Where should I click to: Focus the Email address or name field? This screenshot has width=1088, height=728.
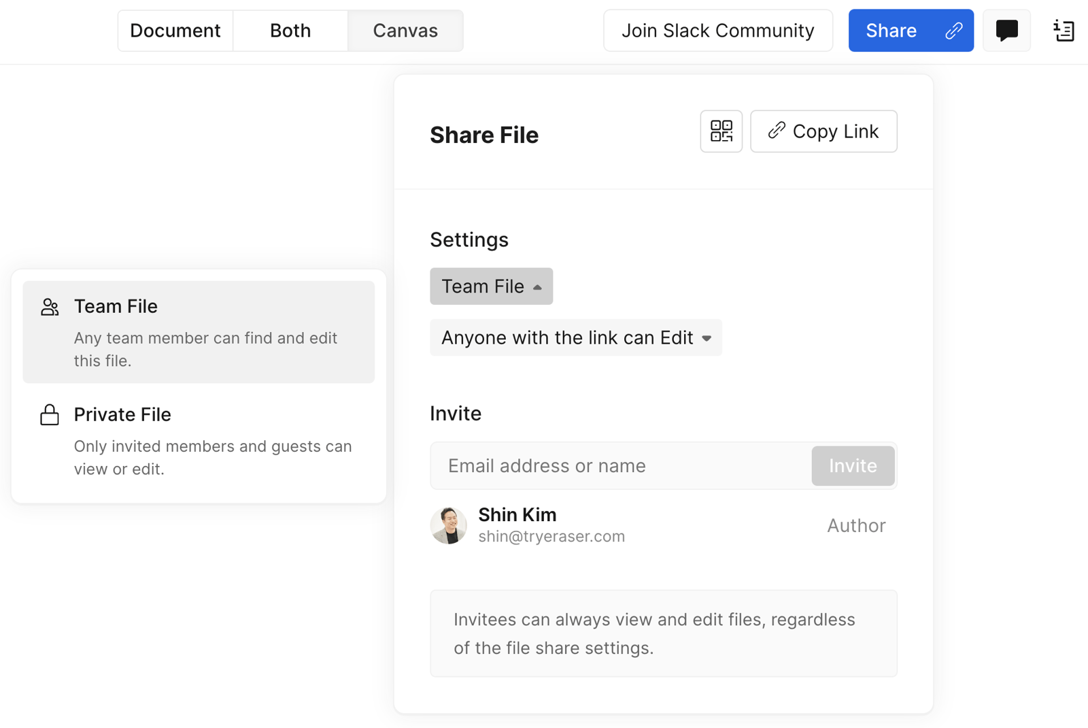(621, 466)
